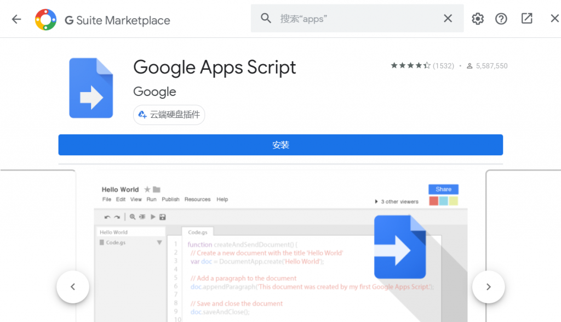Screen dimensions: 561x322
Task: Click the Google developer name link
Action: [x=154, y=92]
